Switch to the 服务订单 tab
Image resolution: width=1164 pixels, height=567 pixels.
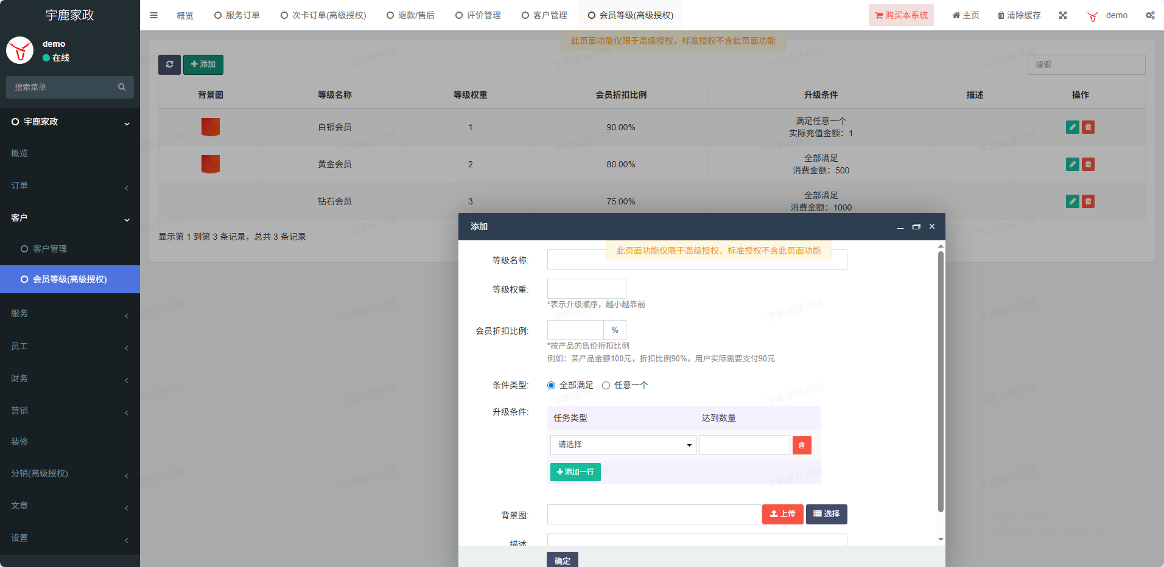[237, 15]
